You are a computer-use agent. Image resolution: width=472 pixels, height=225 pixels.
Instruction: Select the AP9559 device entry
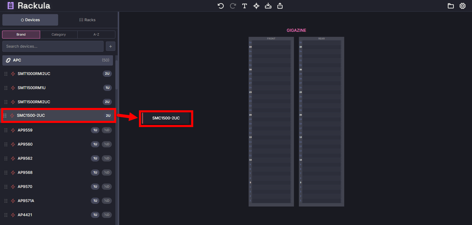[x=25, y=130]
